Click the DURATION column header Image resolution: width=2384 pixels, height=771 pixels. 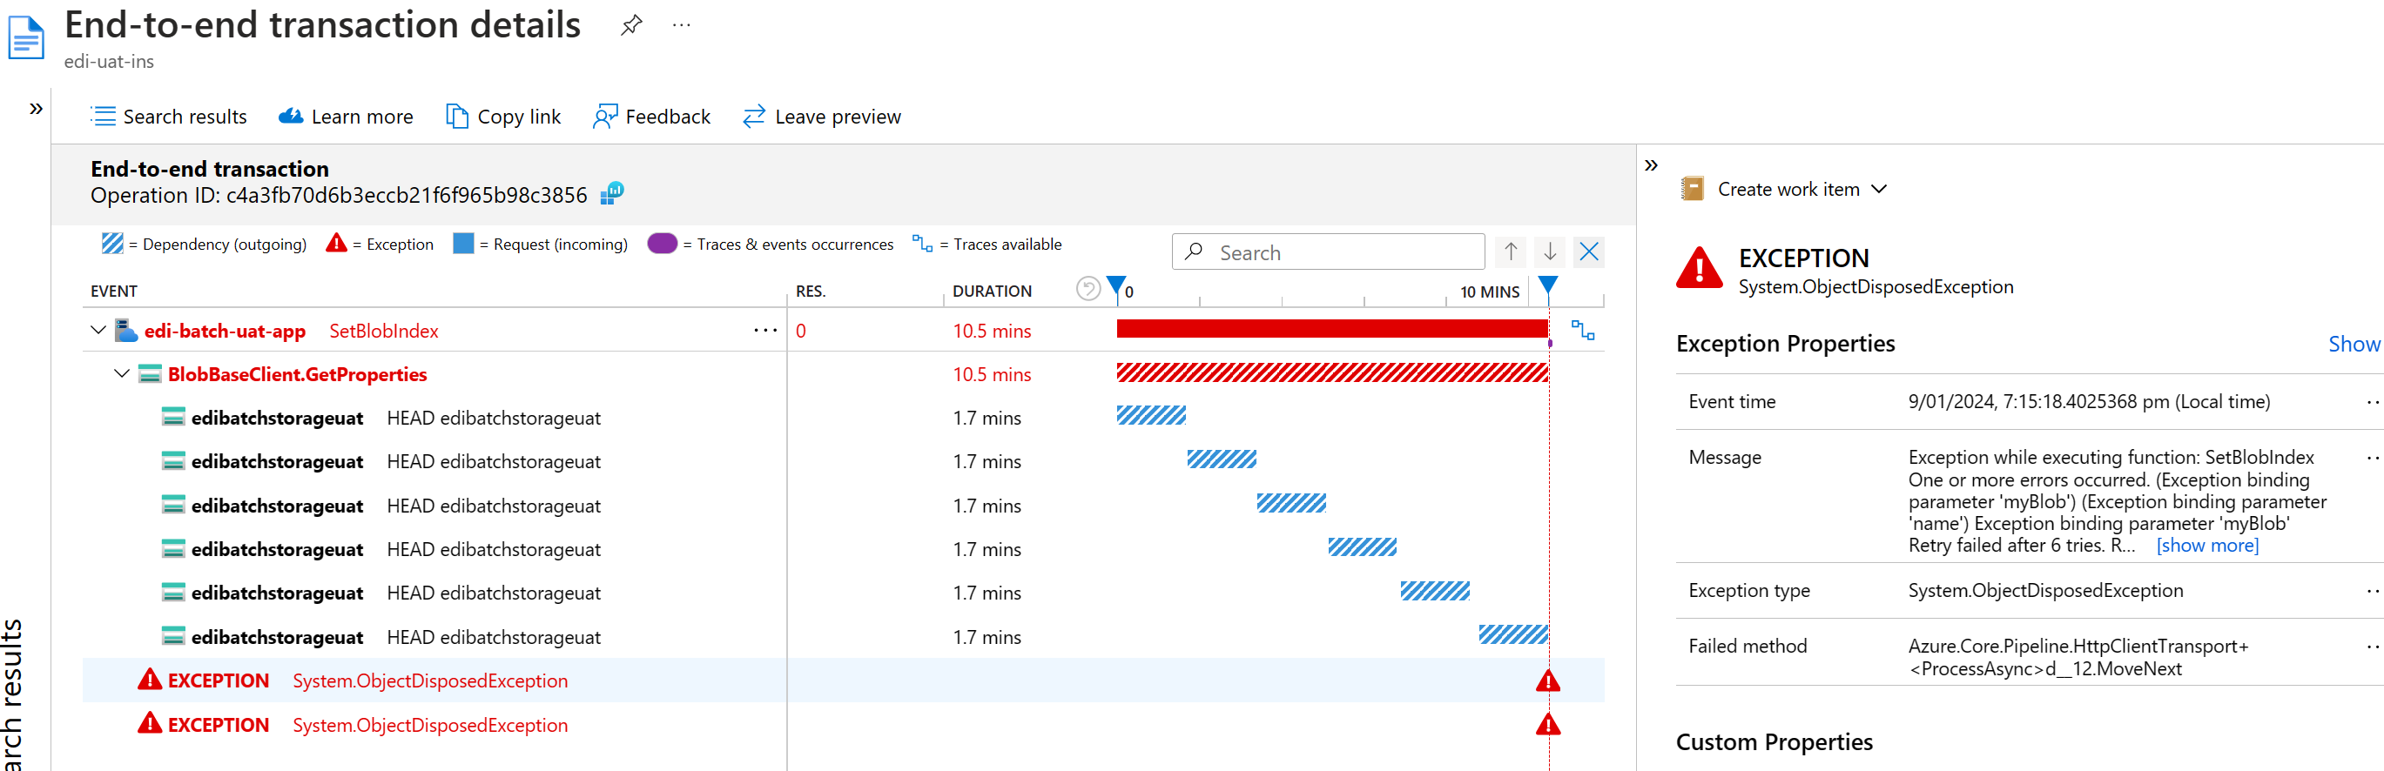tap(991, 292)
